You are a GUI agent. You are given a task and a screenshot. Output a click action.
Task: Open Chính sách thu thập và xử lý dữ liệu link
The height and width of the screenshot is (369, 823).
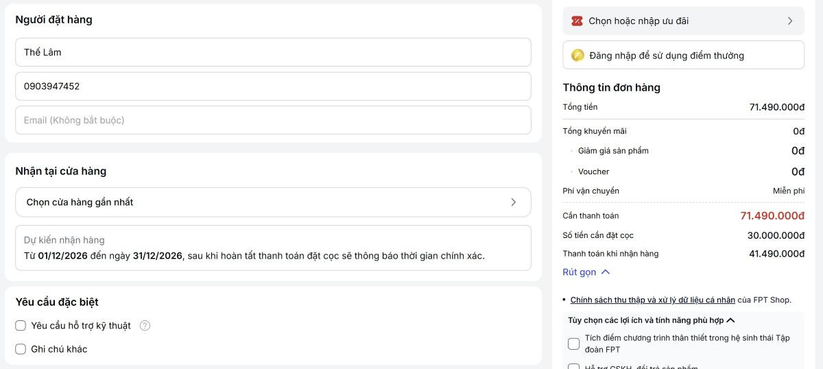(653, 300)
